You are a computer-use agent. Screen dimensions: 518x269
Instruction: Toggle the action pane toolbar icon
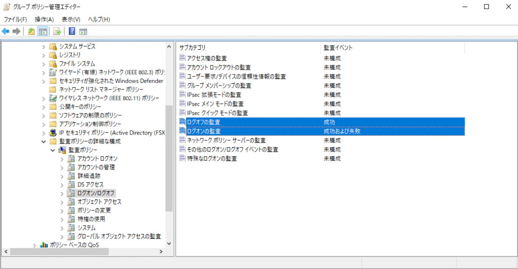83,31
